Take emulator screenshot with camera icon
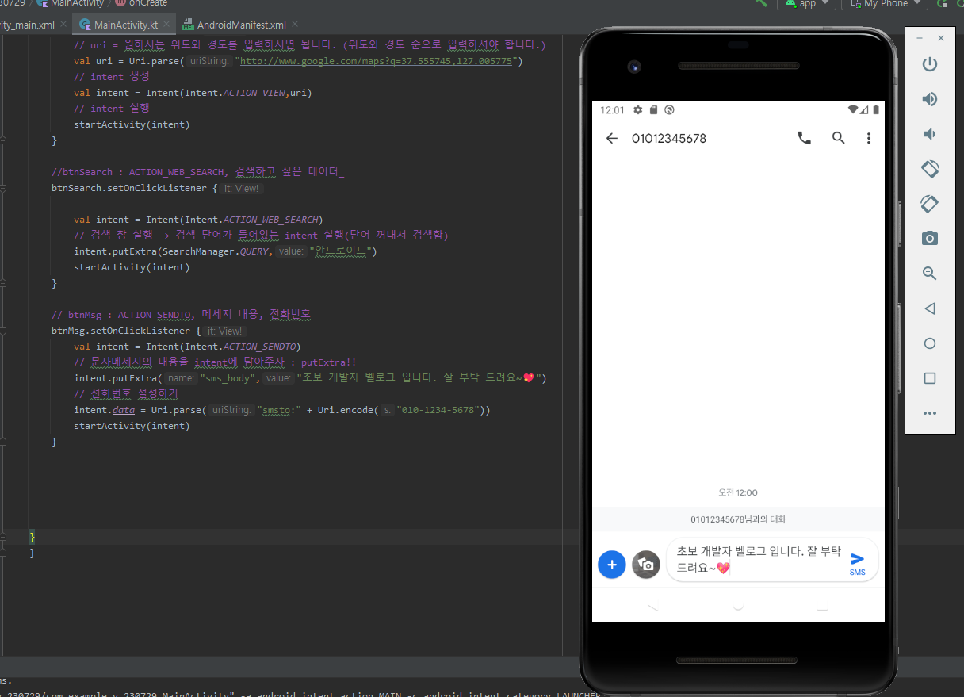Screen dimensions: 964x697 (930, 239)
